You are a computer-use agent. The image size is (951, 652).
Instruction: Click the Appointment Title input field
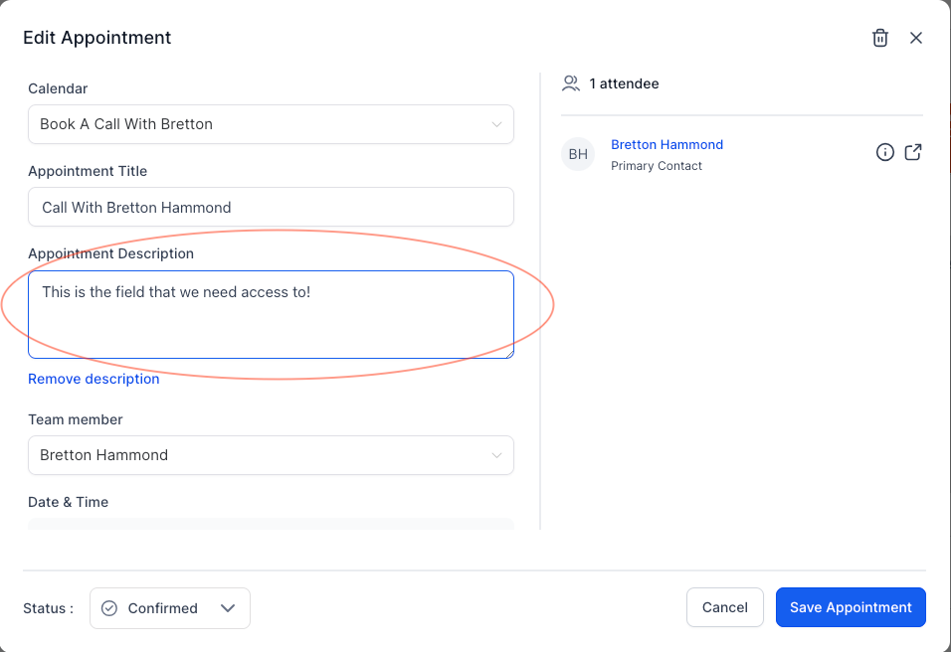click(x=271, y=207)
